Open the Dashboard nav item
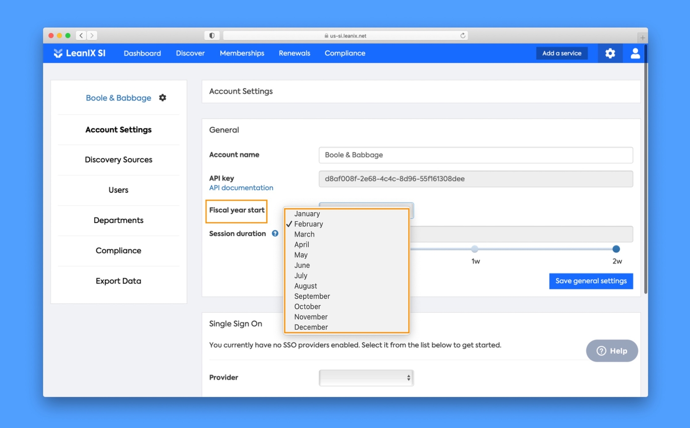The height and width of the screenshot is (428, 690). 142,53
